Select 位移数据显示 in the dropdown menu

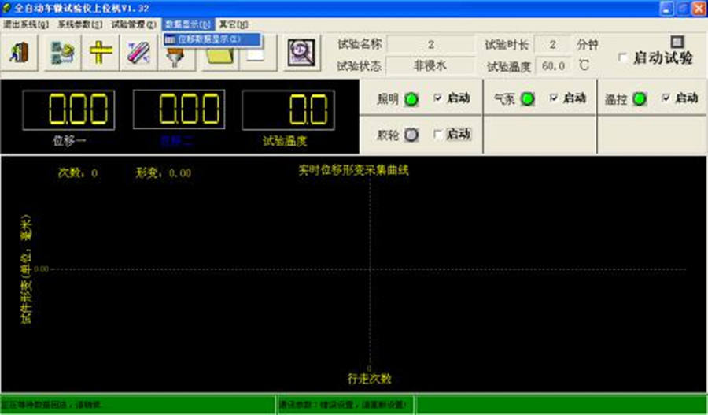pos(212,40)
